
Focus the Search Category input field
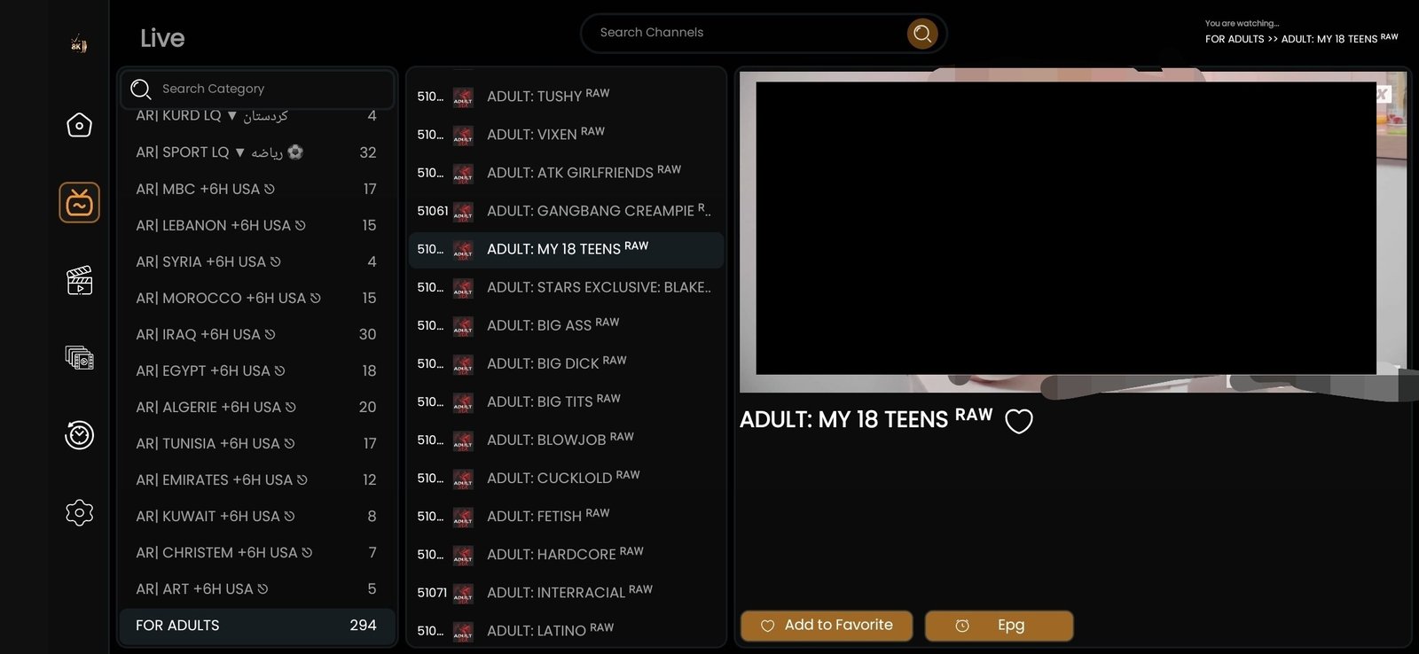tap(257, 89)
